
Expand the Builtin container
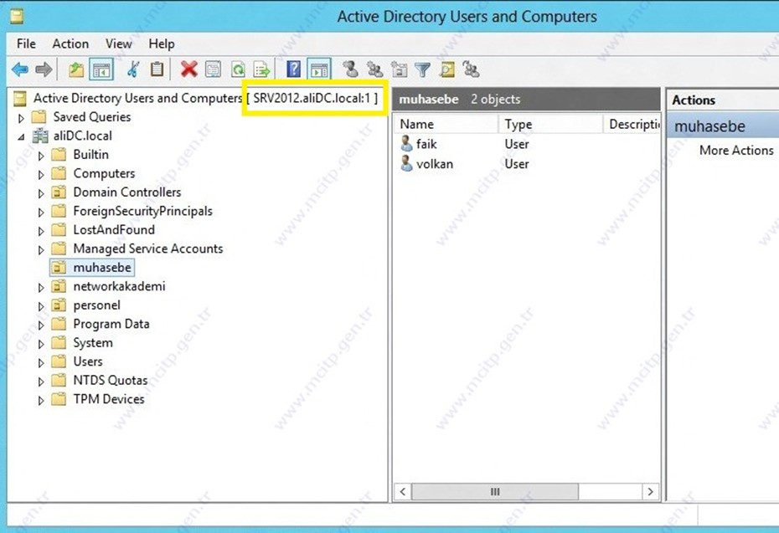(x=41, y=156)
